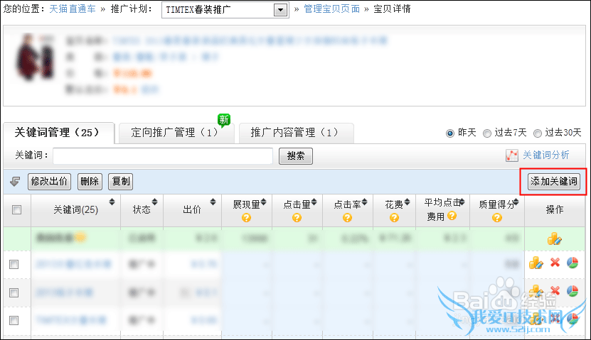Click help icon under 点击量 column

(x=297, y=218)
